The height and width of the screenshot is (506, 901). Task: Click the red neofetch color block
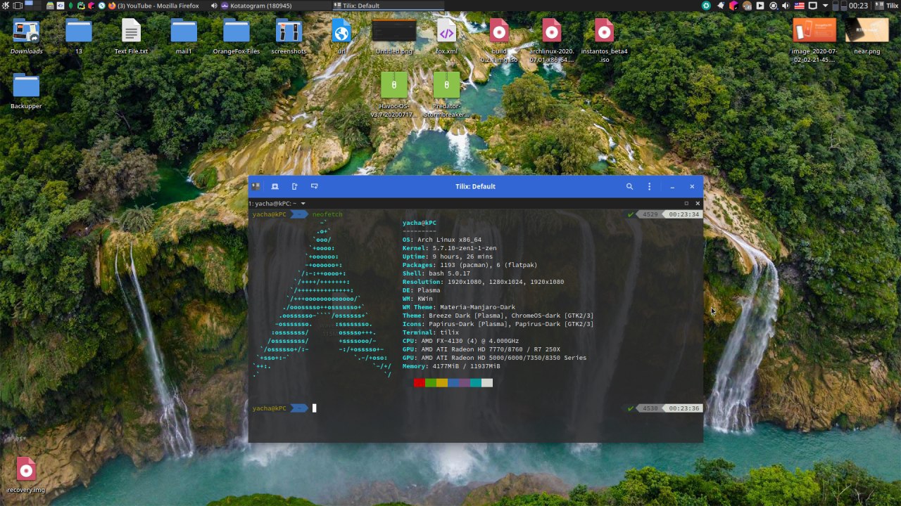click(x=420, y=383)
